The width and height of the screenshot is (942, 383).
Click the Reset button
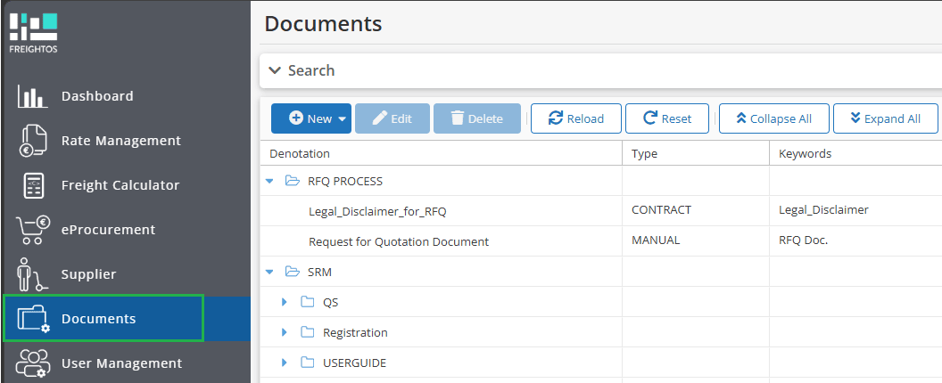pos(667,118)
